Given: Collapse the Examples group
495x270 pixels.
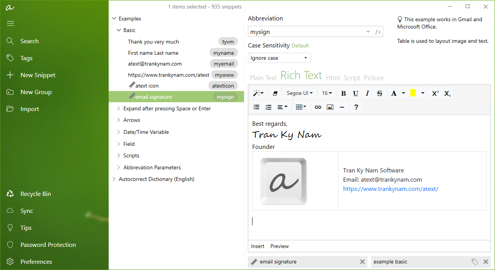Looking at the screenshot, I should coord(114,19).
